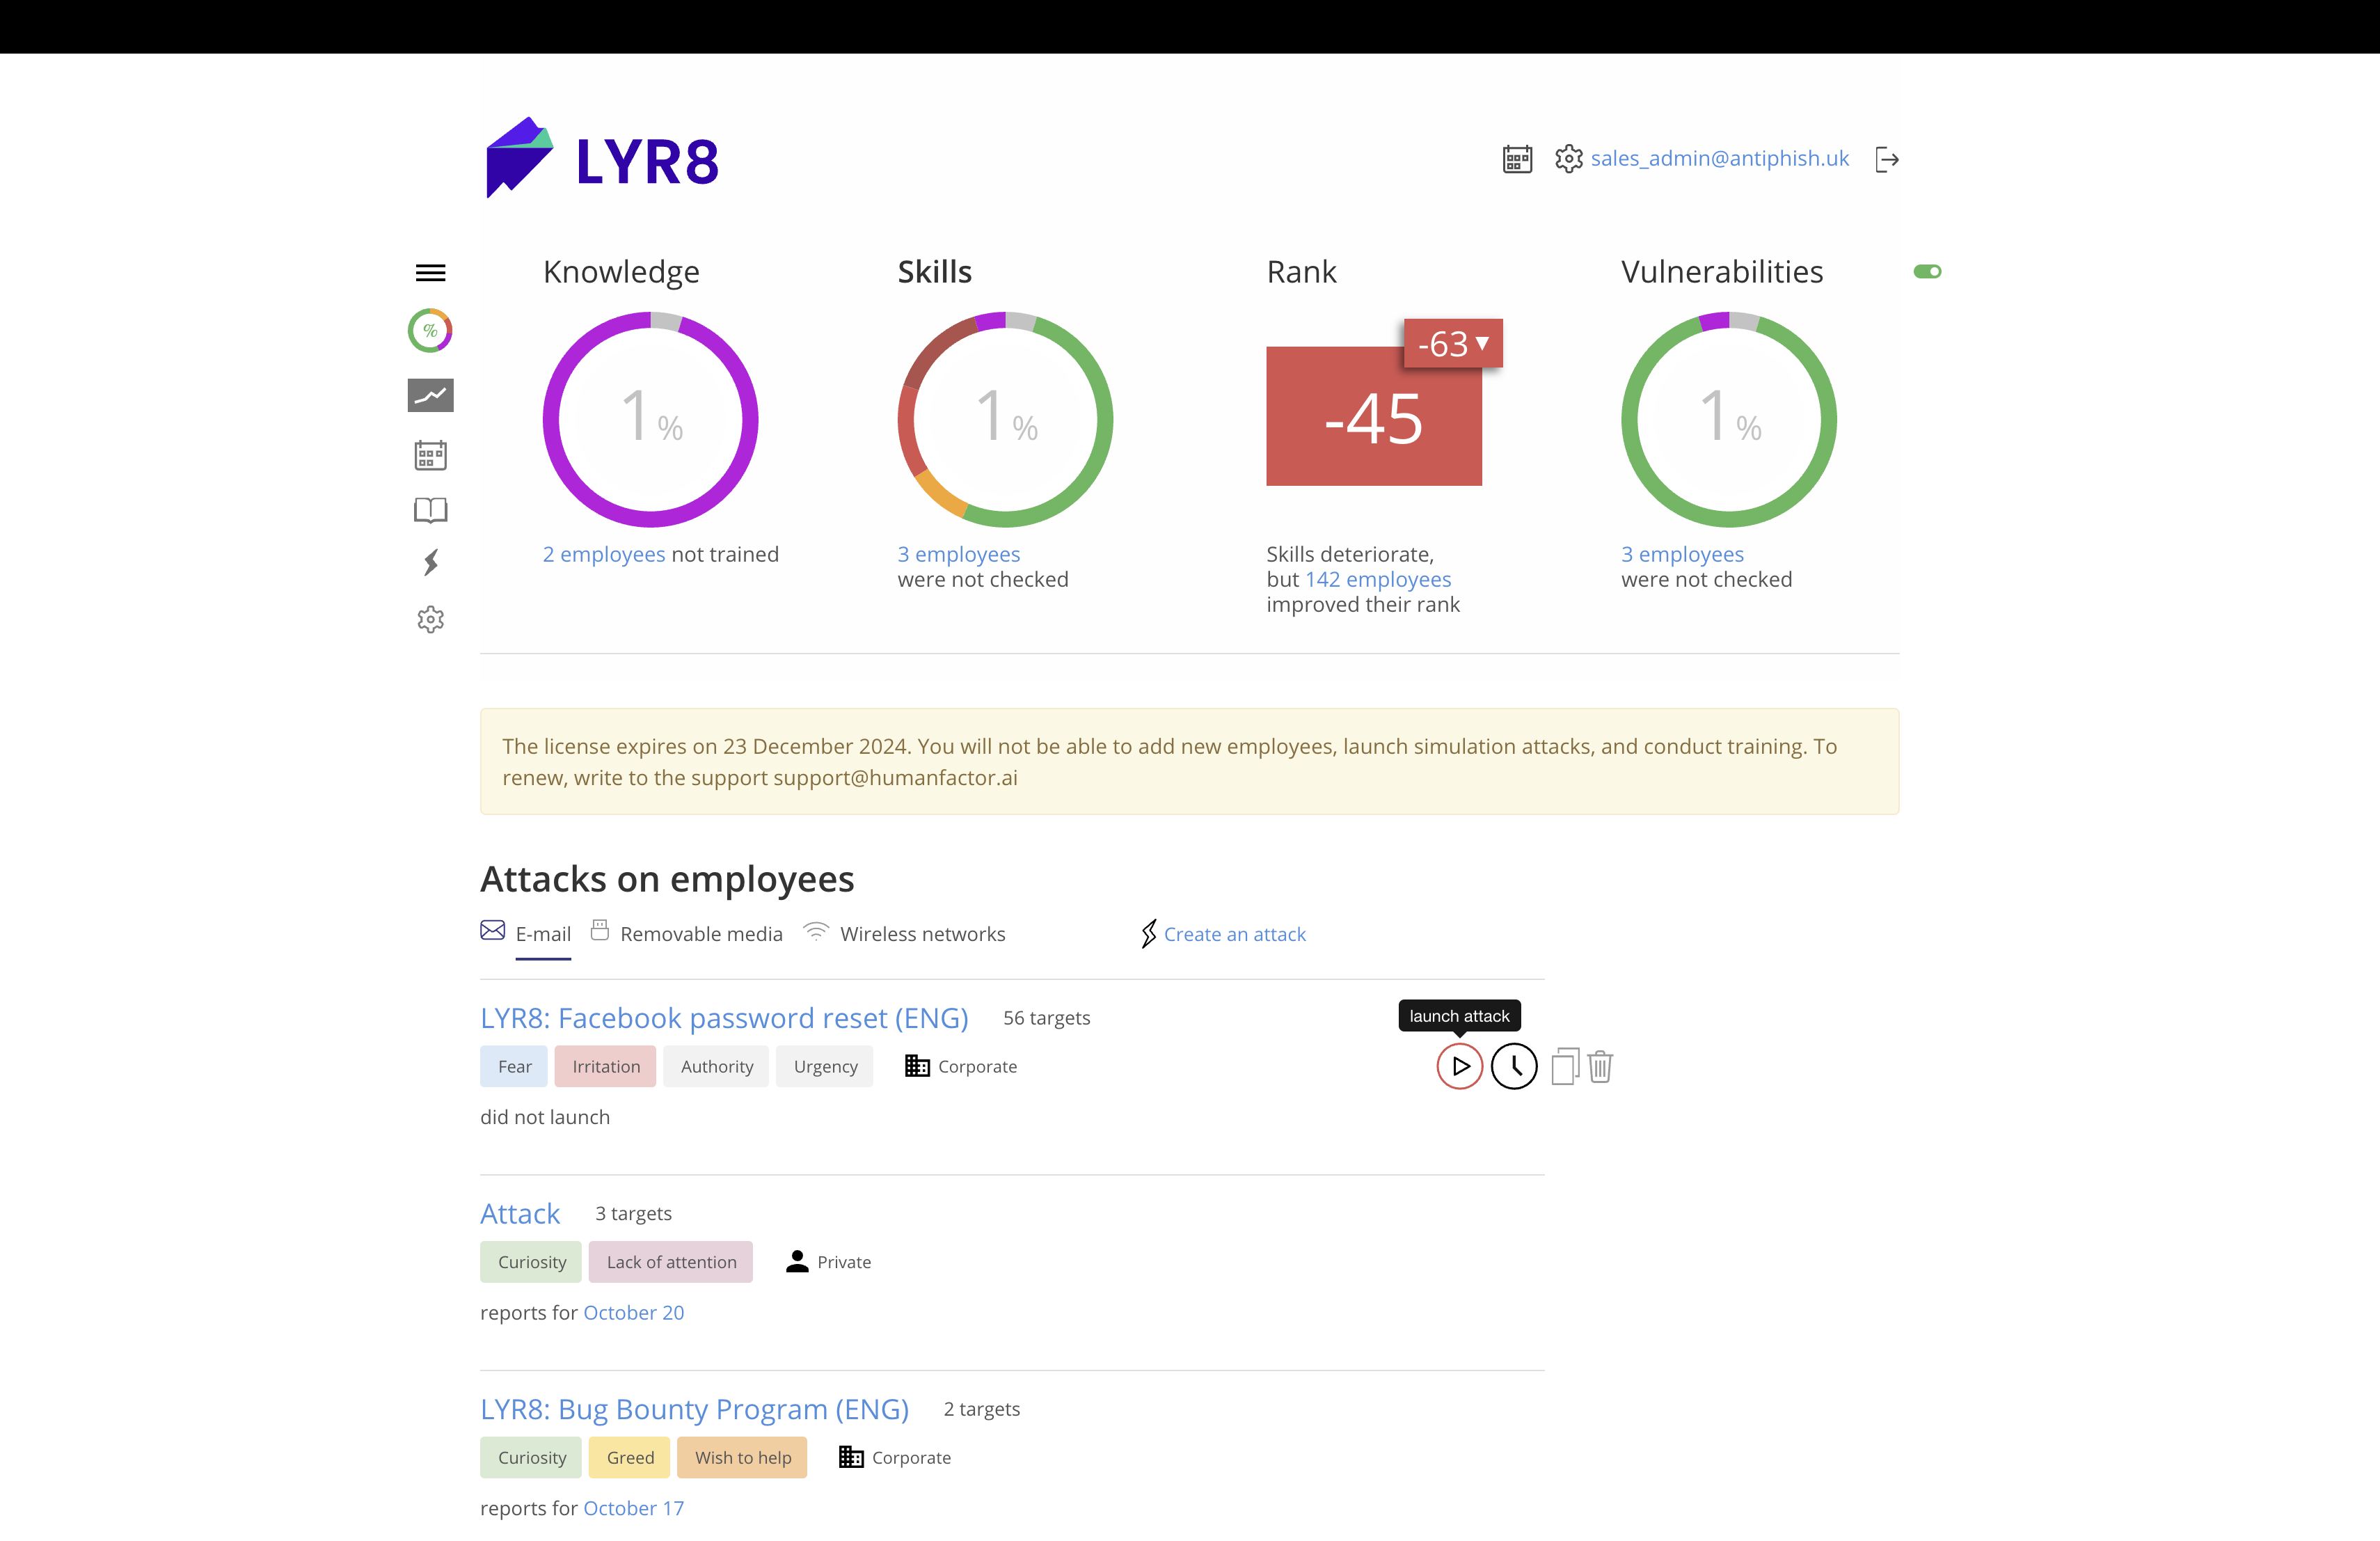Click the schedule attack clock icon
Viewport: 2380px width, 1541px height.
pyautogui.click(x=1514, y=1066)
